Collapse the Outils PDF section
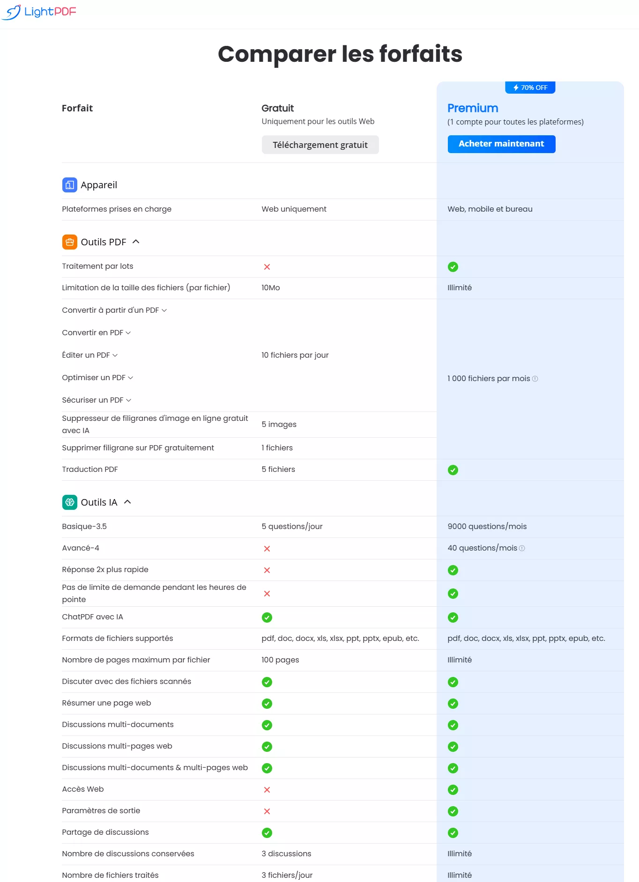 [136, 242]
